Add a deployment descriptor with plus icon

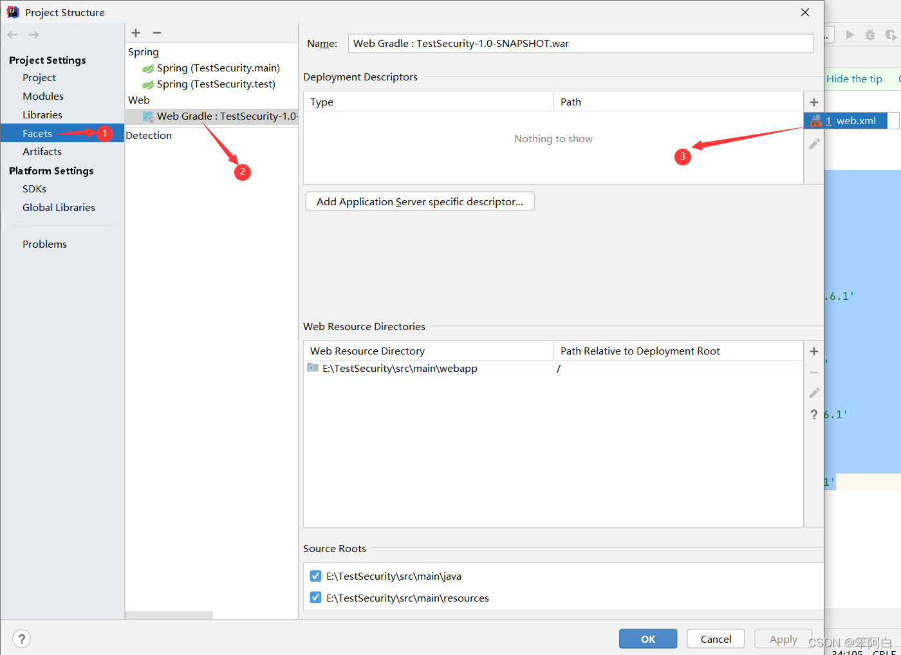click(x=814, y=102)
